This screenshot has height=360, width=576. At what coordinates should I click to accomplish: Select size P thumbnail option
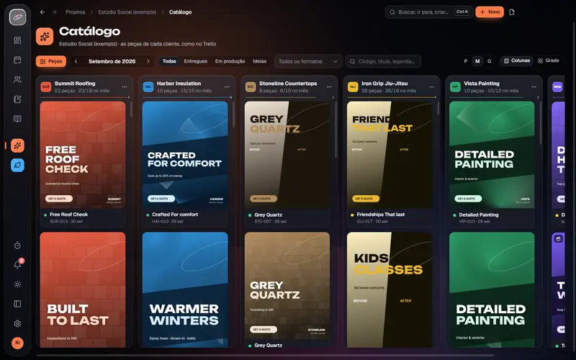click(x=466, y=61)
